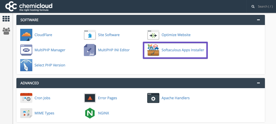
Task: Click the Optimize Website icon
Action: click(x=153, y=35)
